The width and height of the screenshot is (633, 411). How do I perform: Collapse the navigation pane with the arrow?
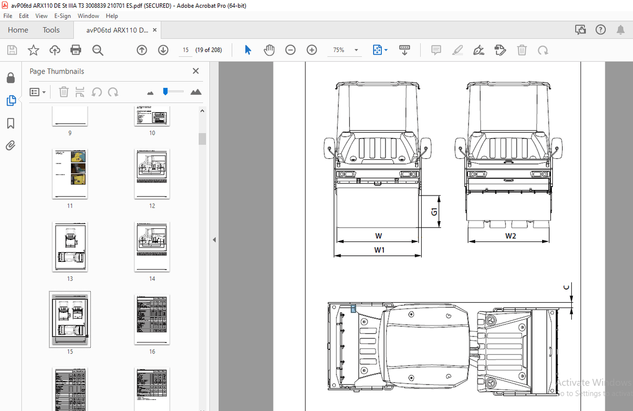click(x=214, y=239)
